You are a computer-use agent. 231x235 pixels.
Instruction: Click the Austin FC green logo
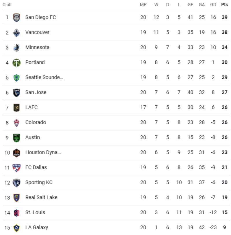[x=16, y=137]
